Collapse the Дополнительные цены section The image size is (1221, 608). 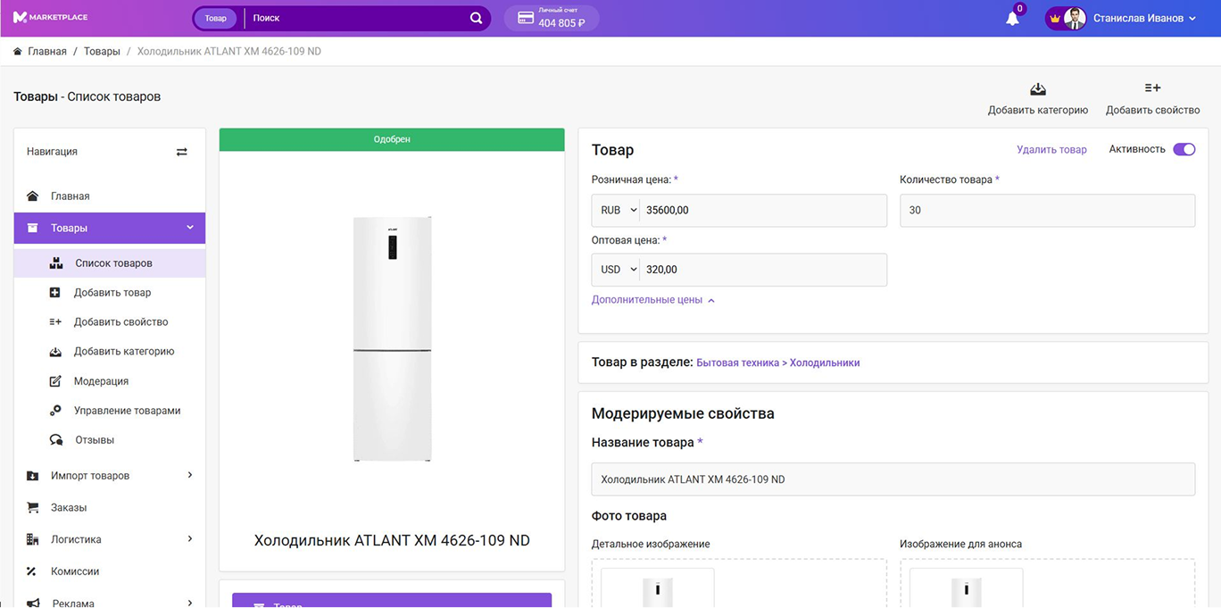click(x=653, y=300)
